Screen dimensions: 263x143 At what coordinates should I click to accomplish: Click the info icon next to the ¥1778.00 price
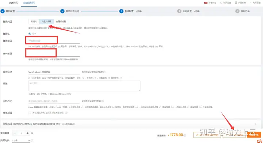tap(185, 135)
